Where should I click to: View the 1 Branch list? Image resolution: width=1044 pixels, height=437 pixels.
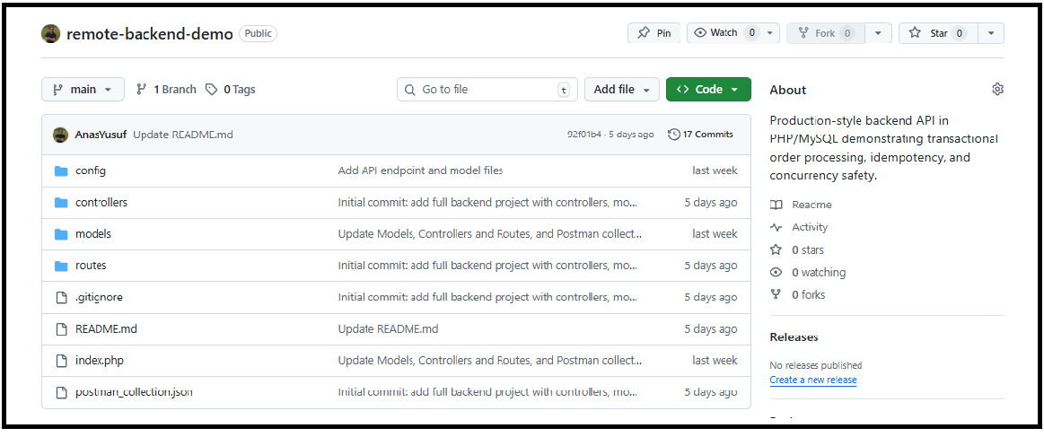(x=166, y=90)
